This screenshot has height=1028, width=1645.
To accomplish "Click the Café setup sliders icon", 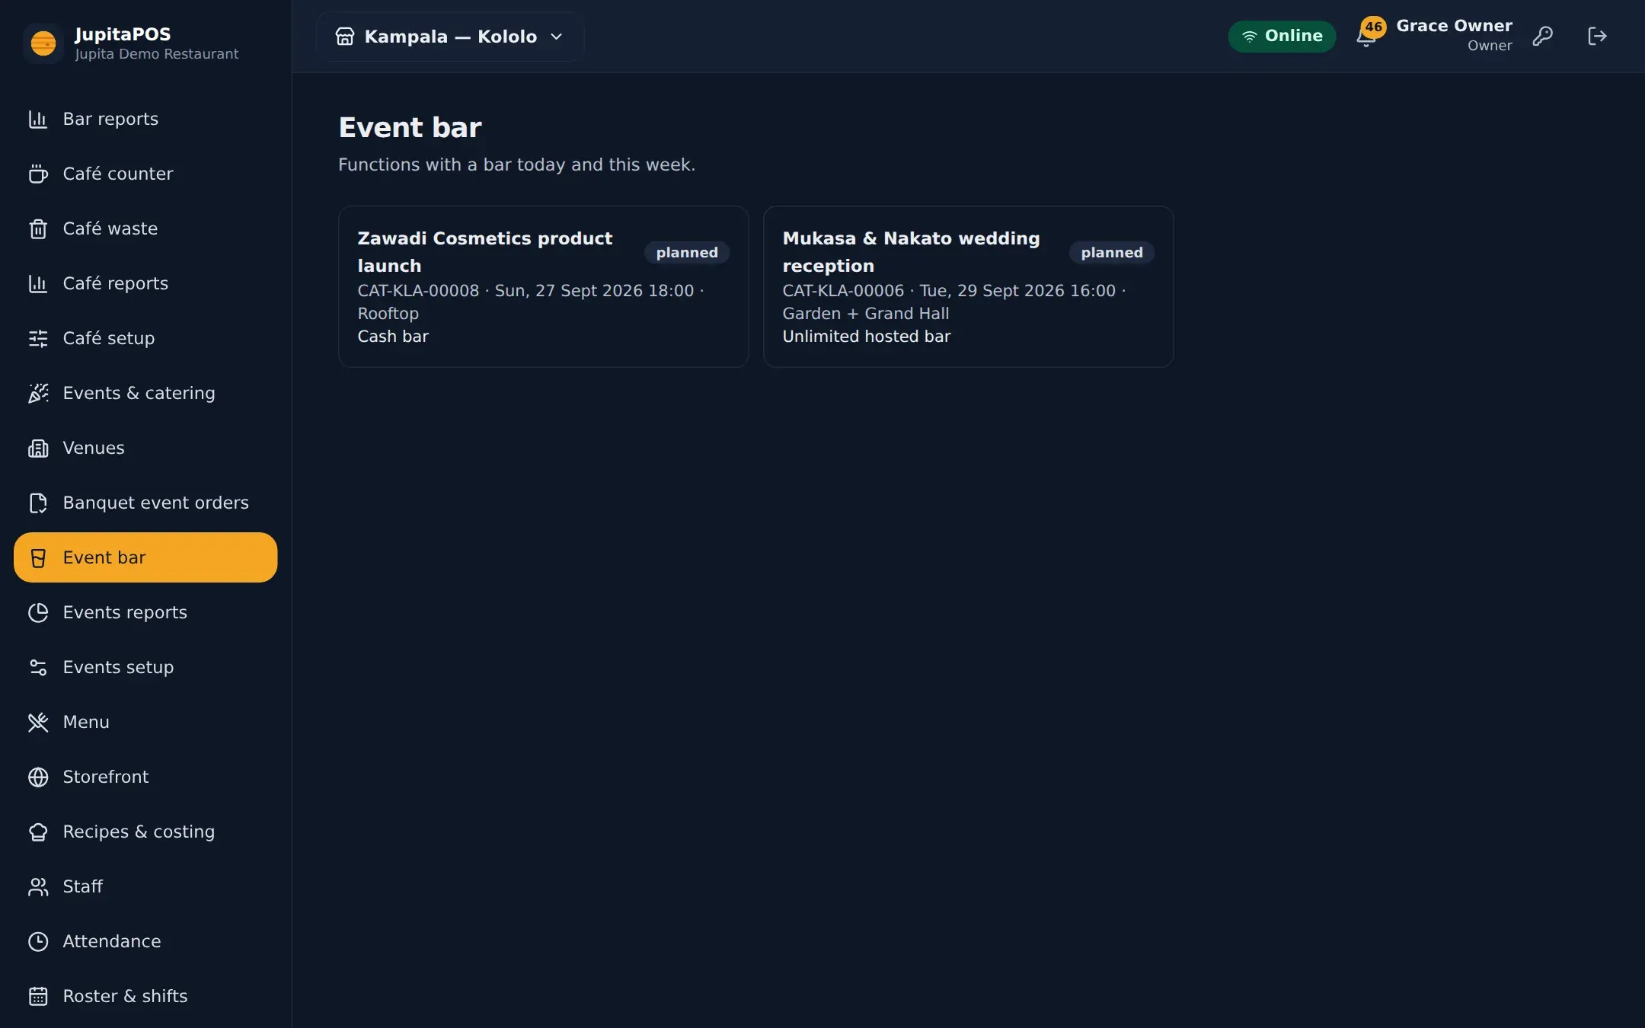I will (x=38, y=339).
